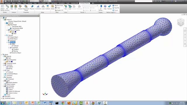
Task: Switch to the 3D Model tab
Action: 8,3
